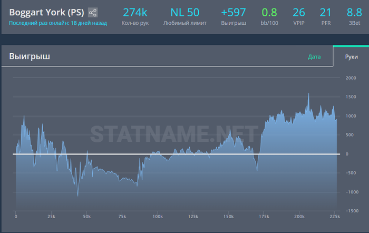
Task: Click the 3Bet value 8.8
Action: [x=354, y=12]
